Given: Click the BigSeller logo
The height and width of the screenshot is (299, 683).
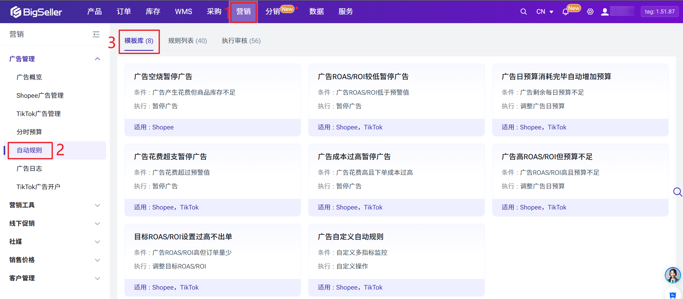Looking at the screenshot, I should click(x=36, y=12).
